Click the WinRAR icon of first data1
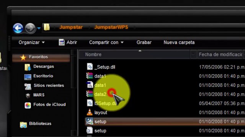This screenshot has width=245, height=137. pyautogui.click(x=90, y=76)
